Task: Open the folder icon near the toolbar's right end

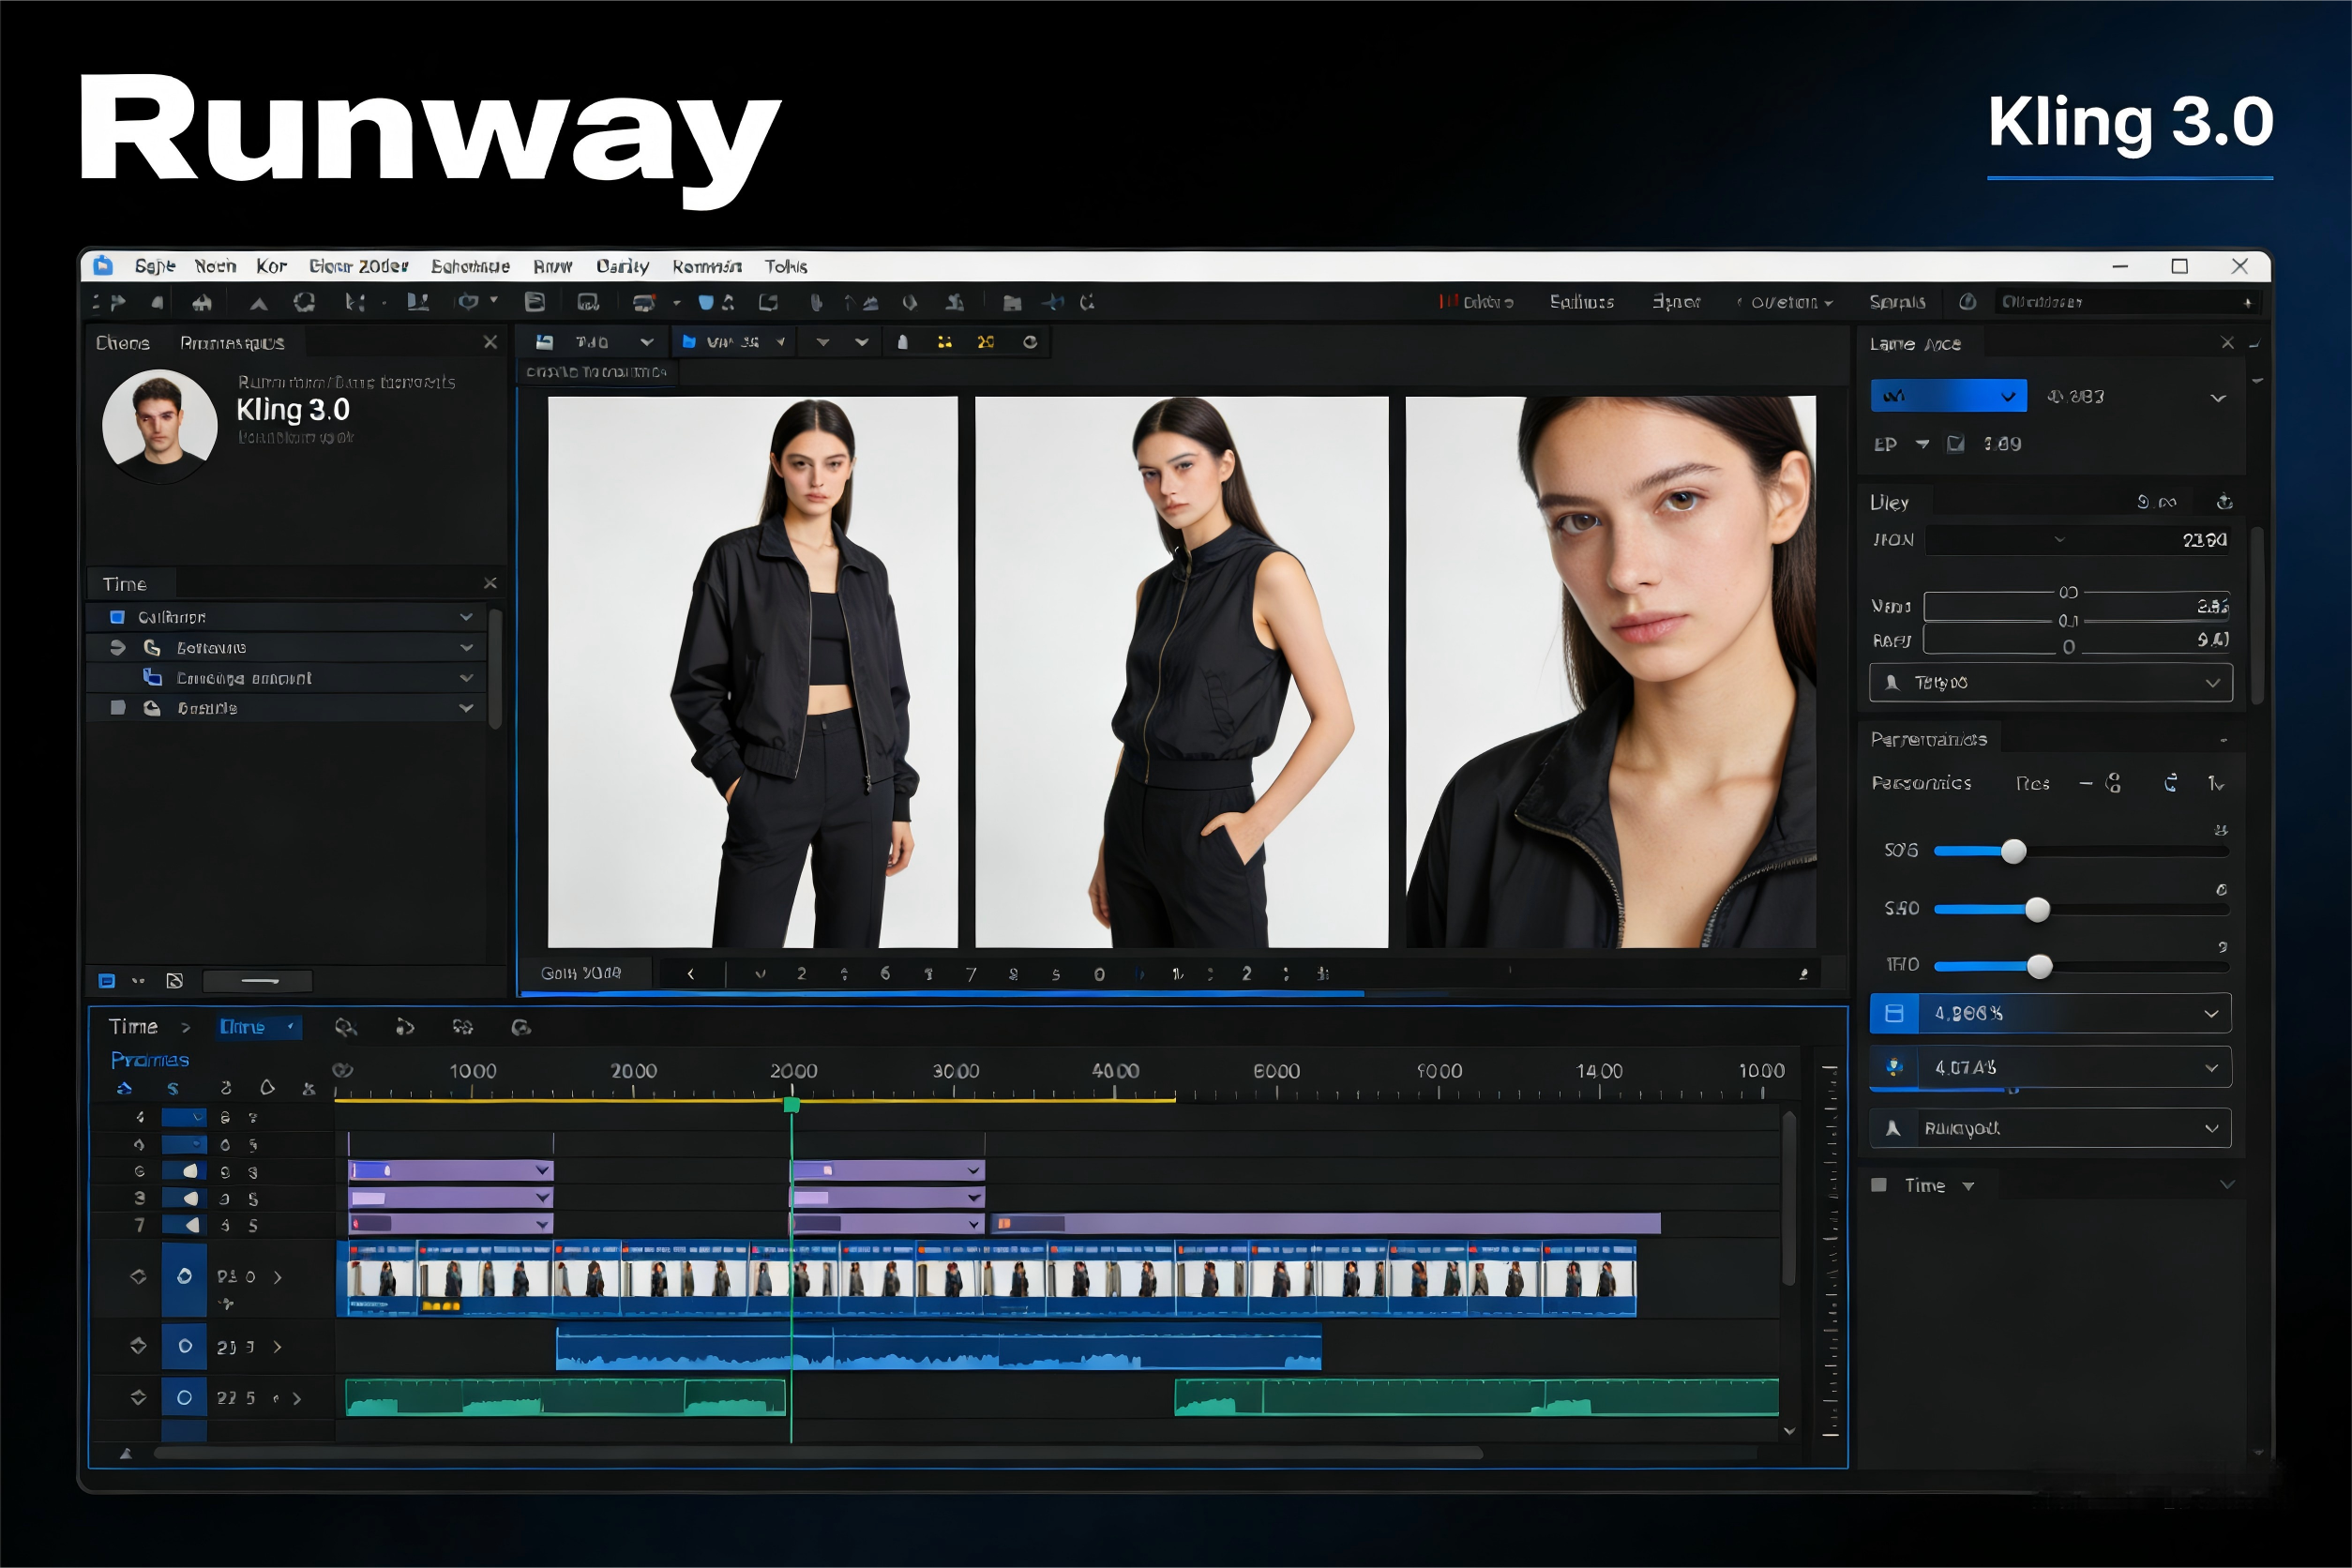Action: (x=1011, y=302)
